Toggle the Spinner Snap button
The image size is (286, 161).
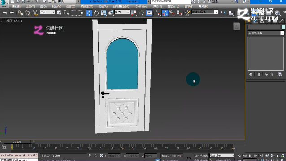[179, 13]
